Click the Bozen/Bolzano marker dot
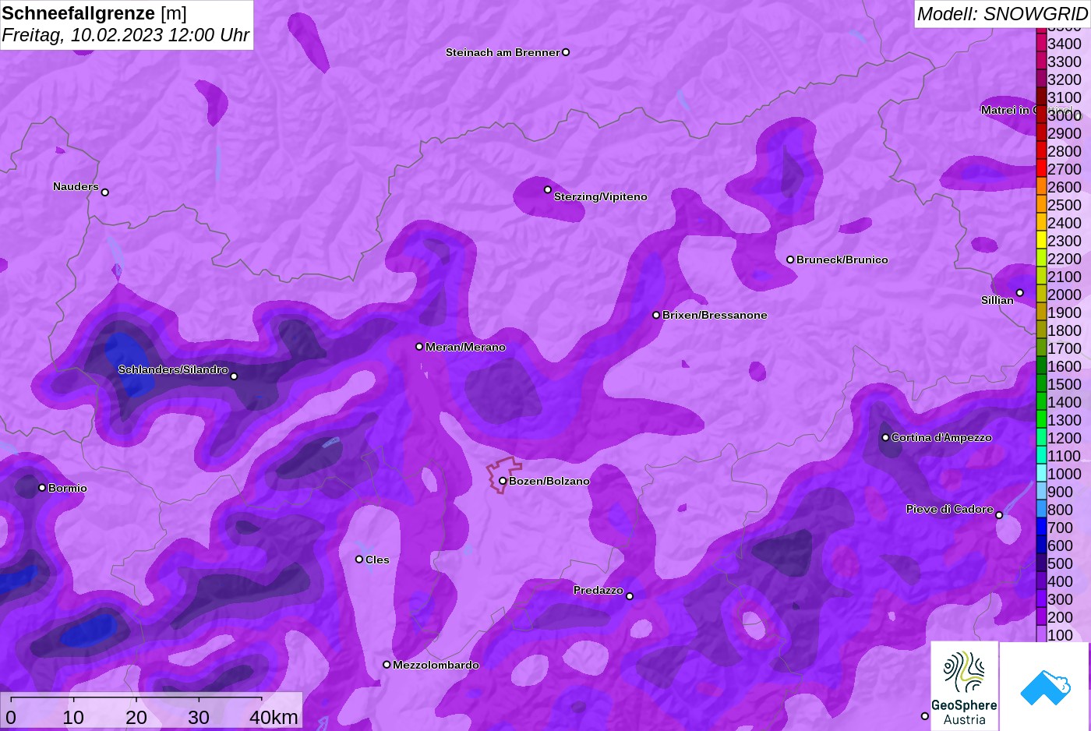The height and width of the screenshot is (731, 1091). pos(503,481)
